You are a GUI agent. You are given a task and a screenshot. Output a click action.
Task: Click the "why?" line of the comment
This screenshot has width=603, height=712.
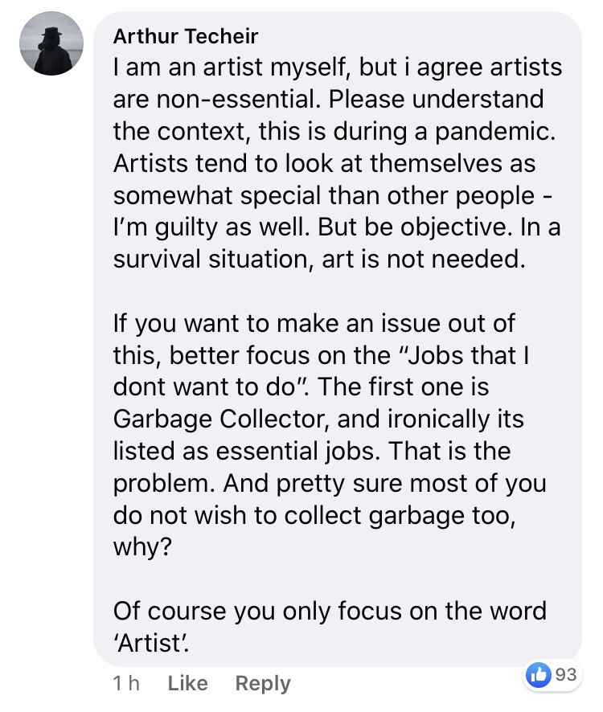tap(142, 547)
